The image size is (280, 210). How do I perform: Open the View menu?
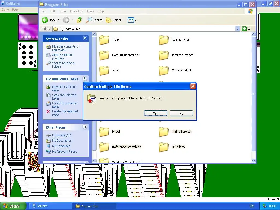coord(63,11)
